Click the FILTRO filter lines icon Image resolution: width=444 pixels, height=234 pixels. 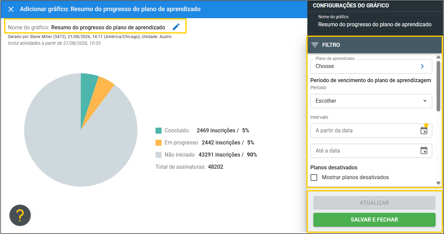point(315,45)
